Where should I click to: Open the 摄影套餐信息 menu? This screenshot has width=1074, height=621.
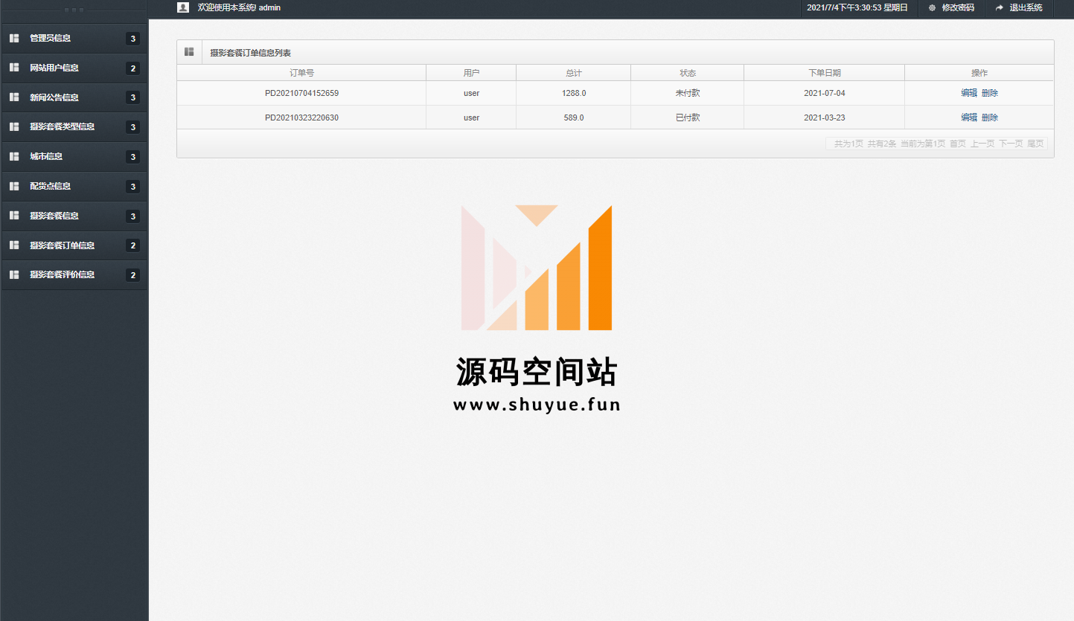point(74,216)
